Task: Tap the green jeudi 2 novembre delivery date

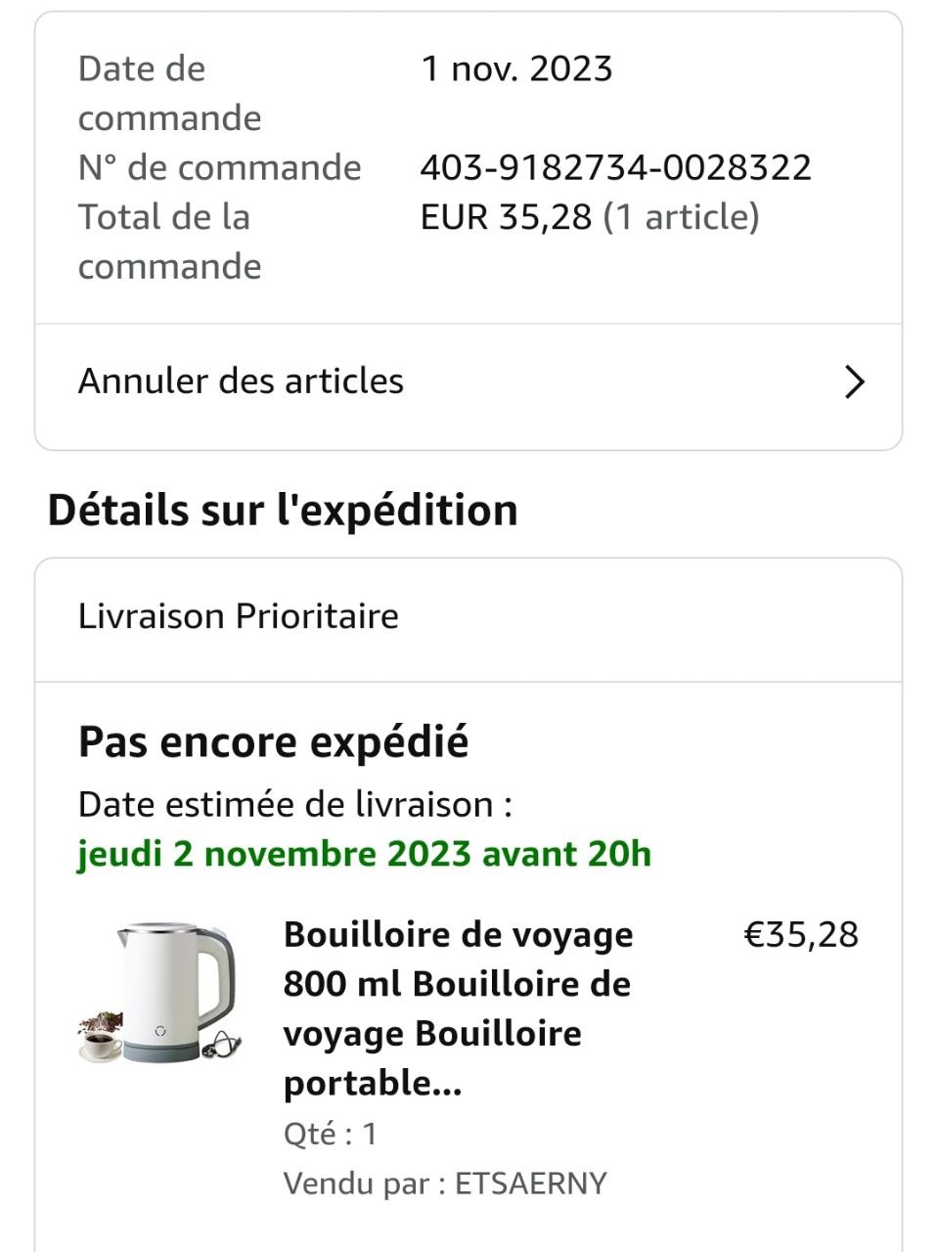Action: pyautogui.click(x=364, y=854)
